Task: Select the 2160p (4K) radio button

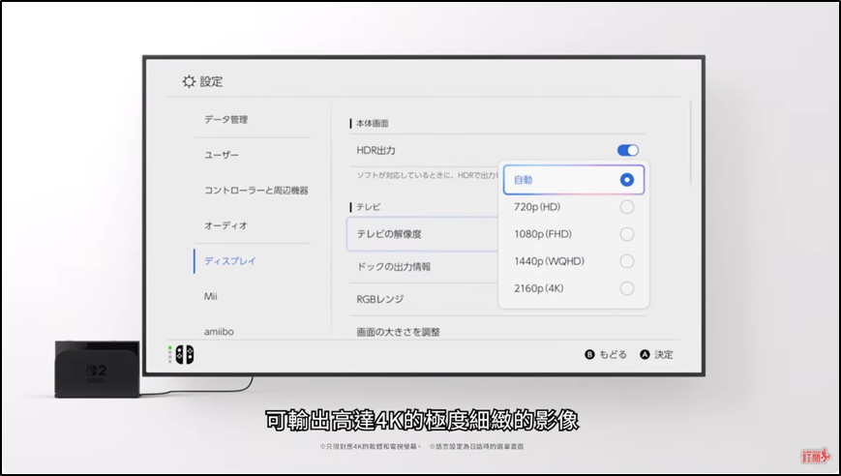Action: click(x=626, y=288)
